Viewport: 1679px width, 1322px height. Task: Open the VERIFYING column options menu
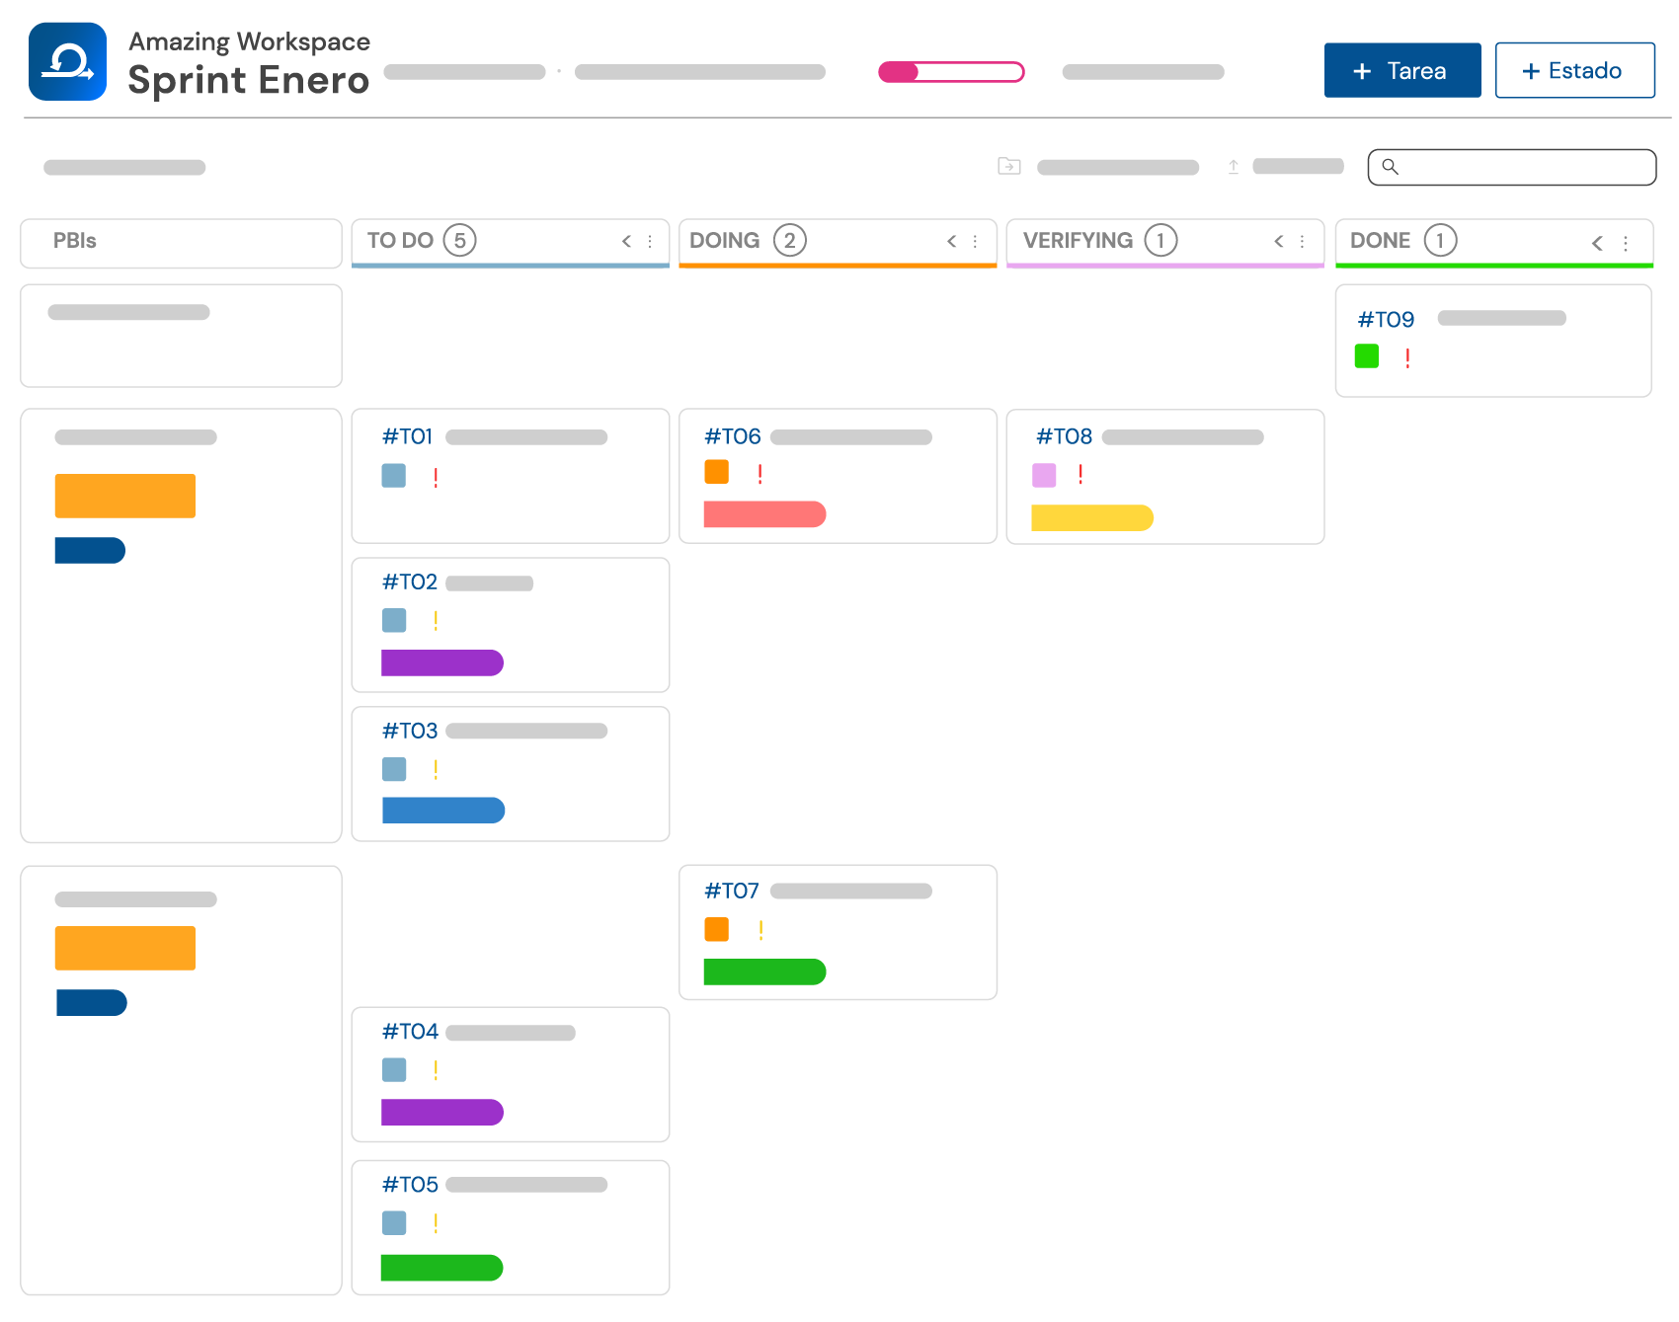[x=1303, y=241]
